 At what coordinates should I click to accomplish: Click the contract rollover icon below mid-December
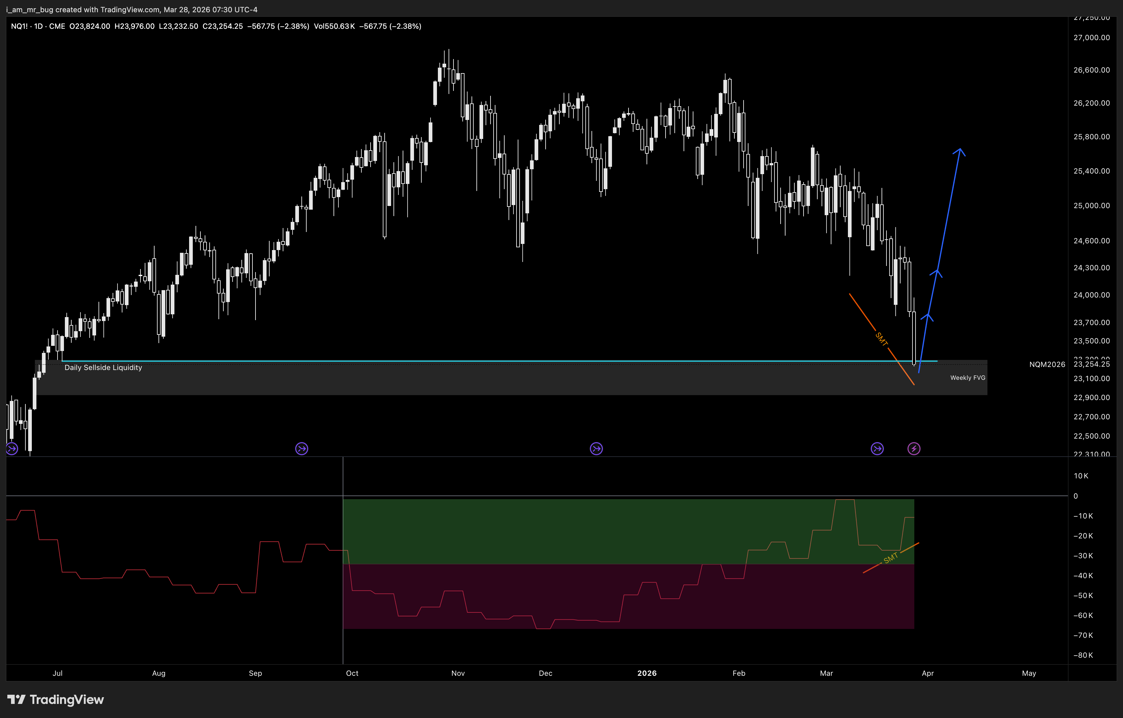(596, 449)
